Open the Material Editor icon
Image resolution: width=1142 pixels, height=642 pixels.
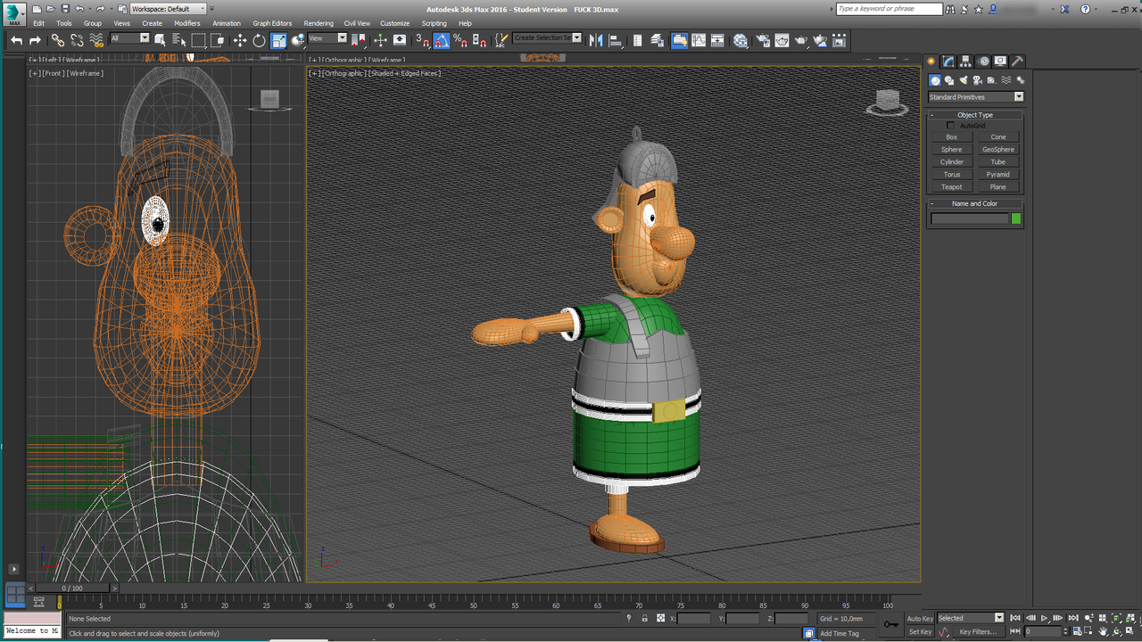click(741, 40)
